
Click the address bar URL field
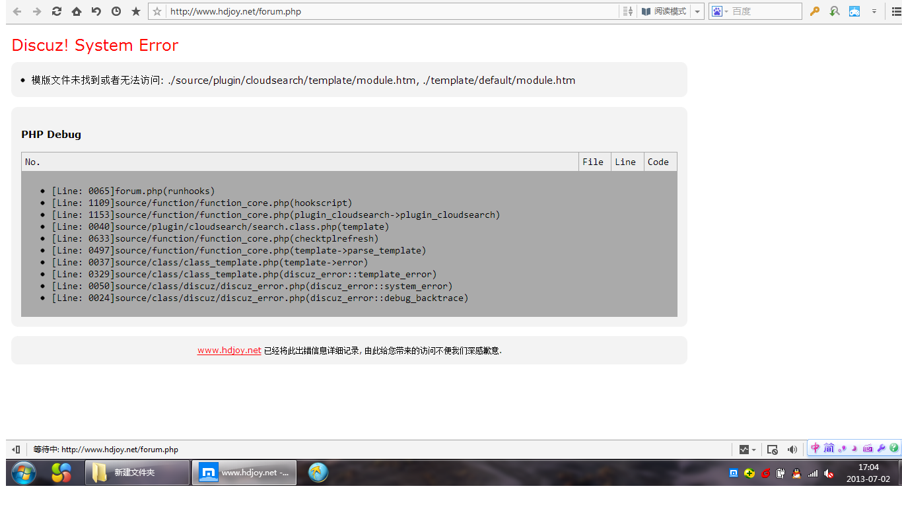(393, 11)
